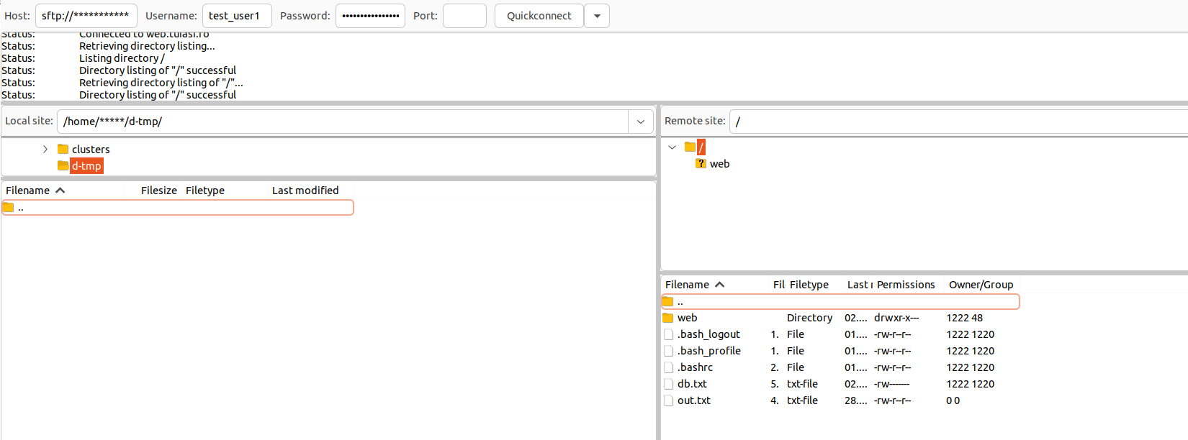Click the remote root folder icon in tree

point(690,147)
